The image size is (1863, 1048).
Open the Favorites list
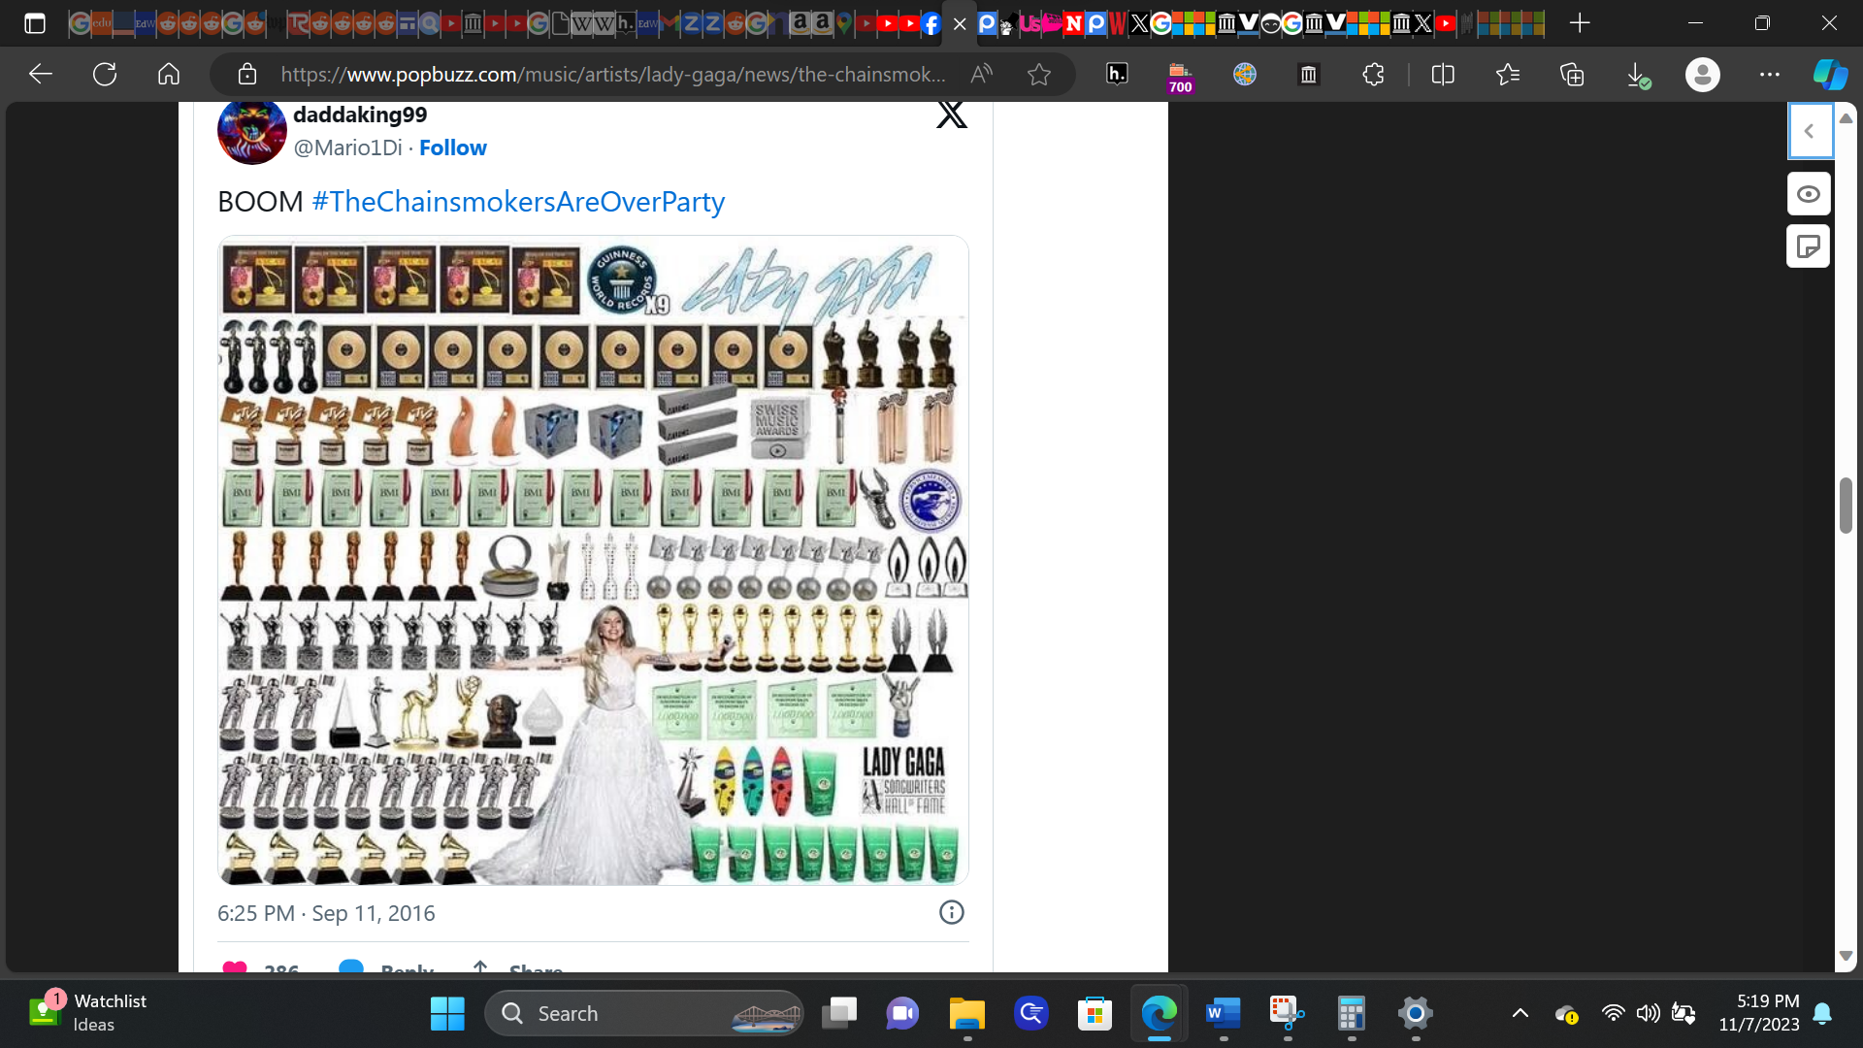1508,74
